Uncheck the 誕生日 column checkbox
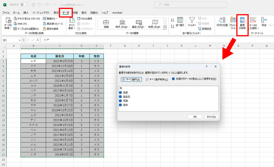 pyautogui.click(x=121, y=97)
